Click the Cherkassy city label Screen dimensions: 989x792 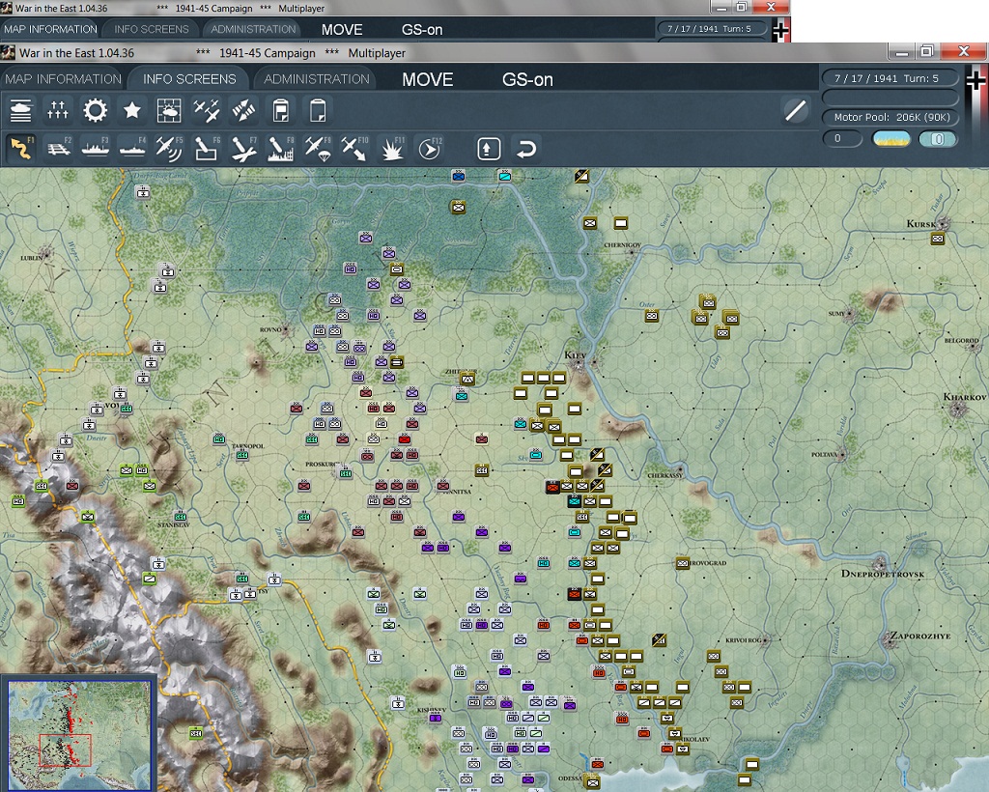pyautogui.click(x=664, y=475)
